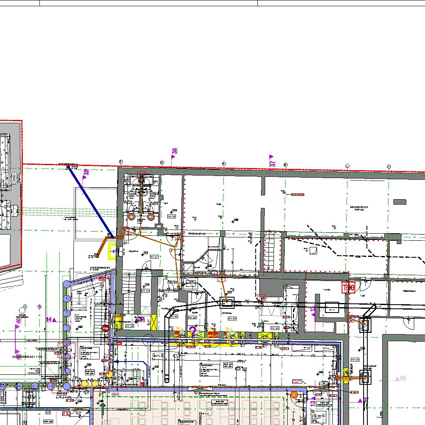425x425 pixels.
Task: Click the red T30 door label
Action: [348, 287]
